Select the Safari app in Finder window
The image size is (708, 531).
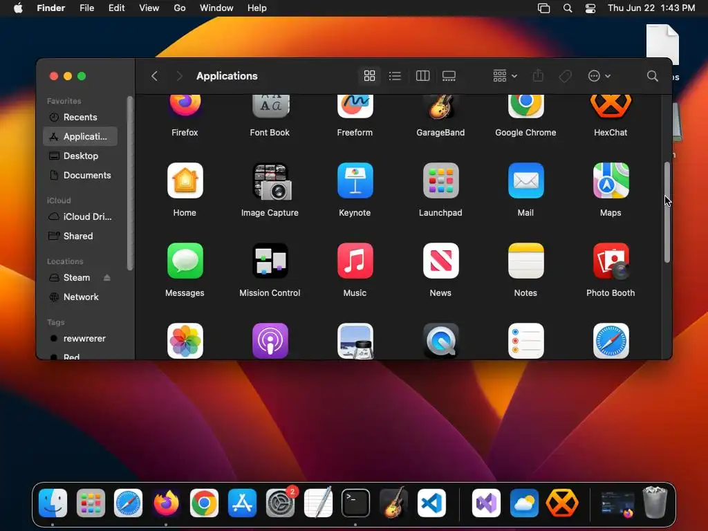pos(611,341)
